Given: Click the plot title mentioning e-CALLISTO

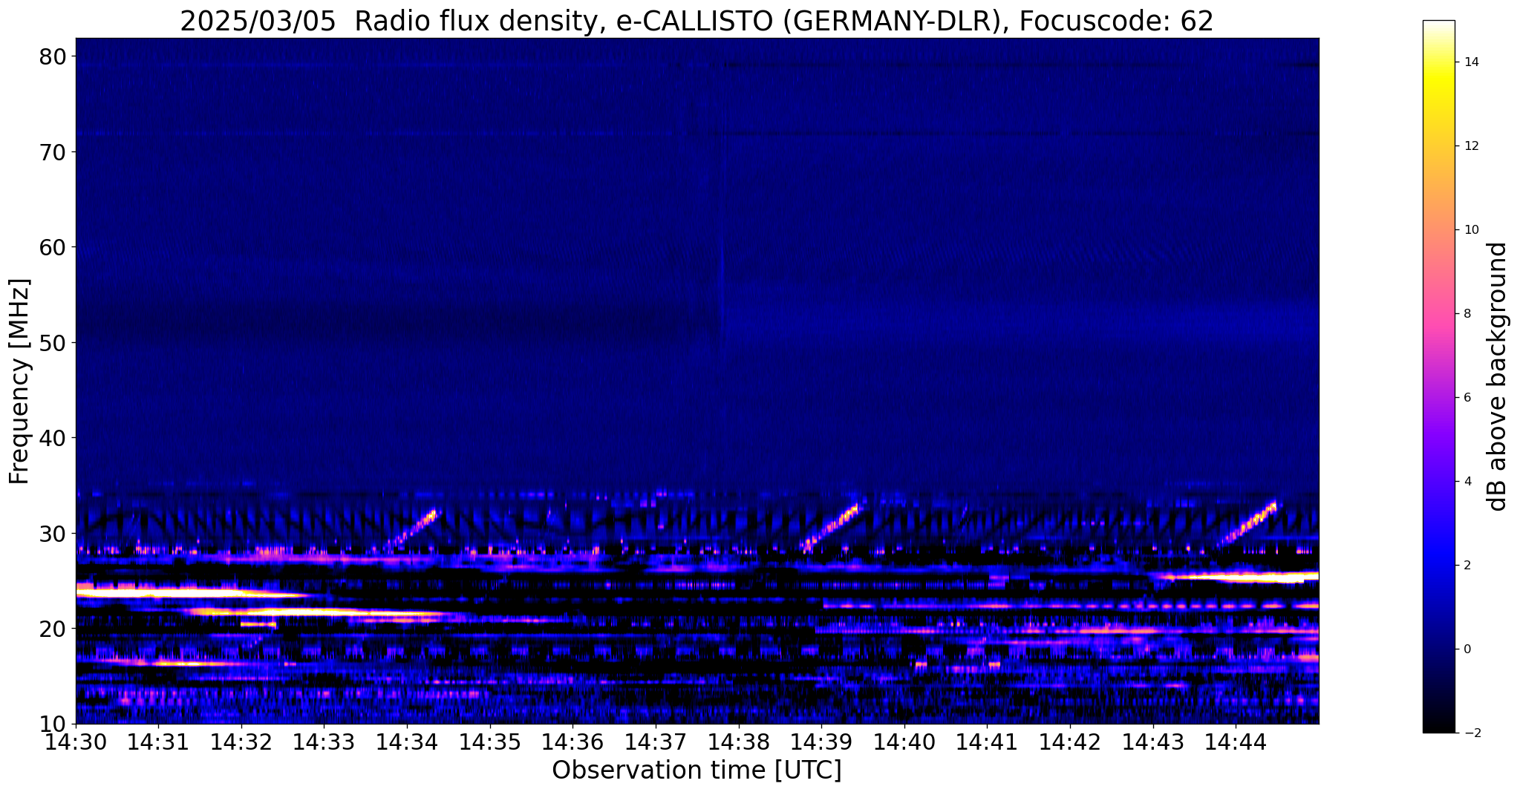Looking at the screenshot, I should 697,21.
